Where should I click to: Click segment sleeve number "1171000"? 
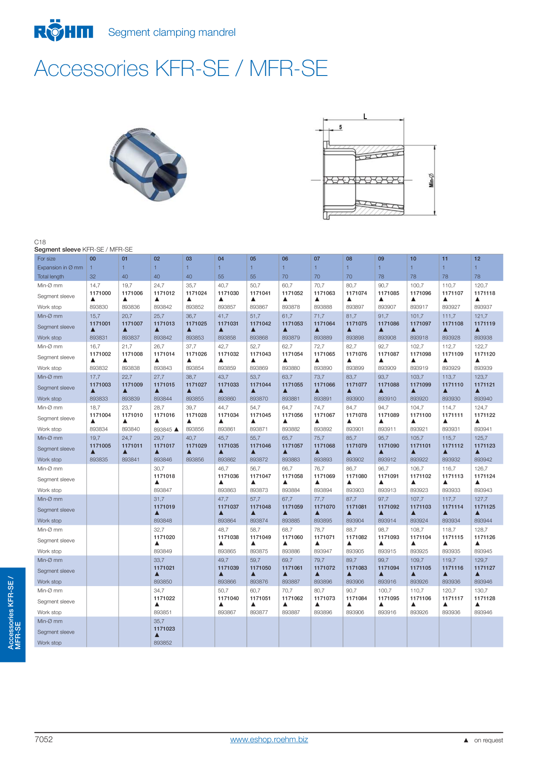pos(100,293)
